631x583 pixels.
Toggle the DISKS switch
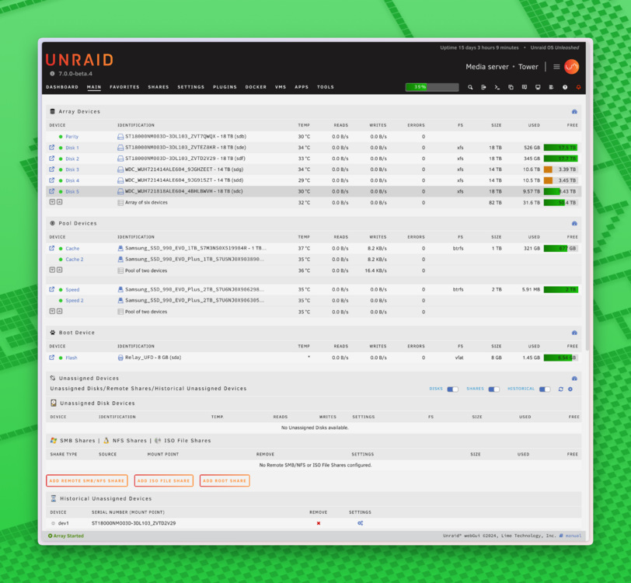[453, 389]
